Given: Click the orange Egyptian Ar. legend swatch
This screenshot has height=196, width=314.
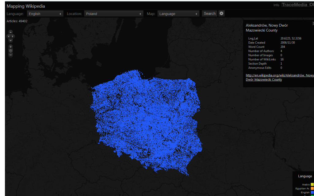Looking at the screenshot, I should (312, 188).
